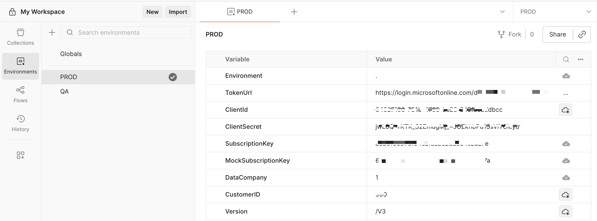Select the QA environment in list

pos(65,91)
